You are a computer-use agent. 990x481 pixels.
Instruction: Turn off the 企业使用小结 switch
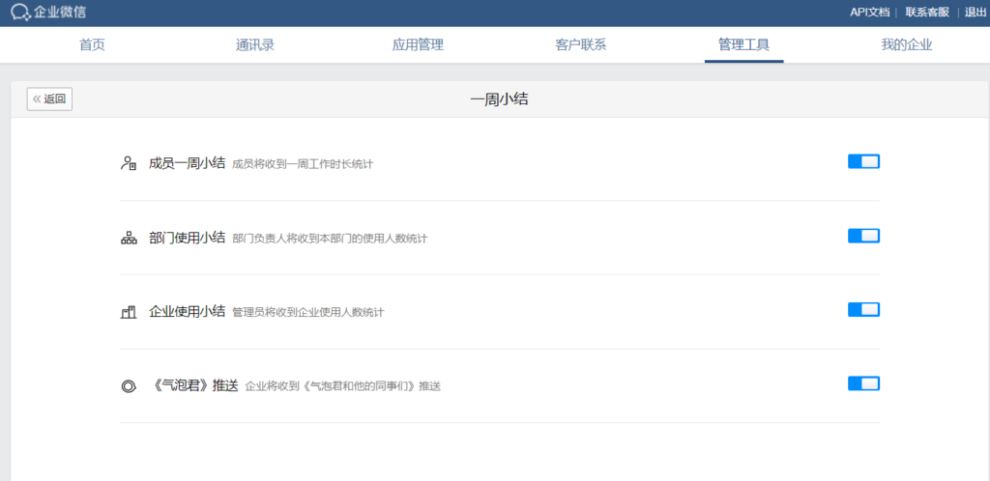click(863, 309)
